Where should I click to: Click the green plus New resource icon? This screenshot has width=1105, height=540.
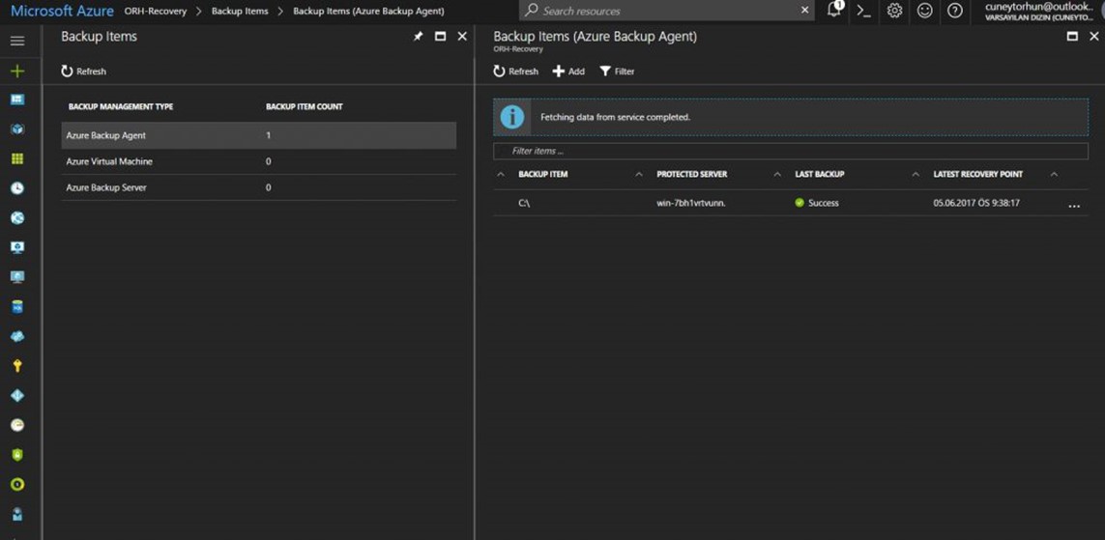(16, 71)
